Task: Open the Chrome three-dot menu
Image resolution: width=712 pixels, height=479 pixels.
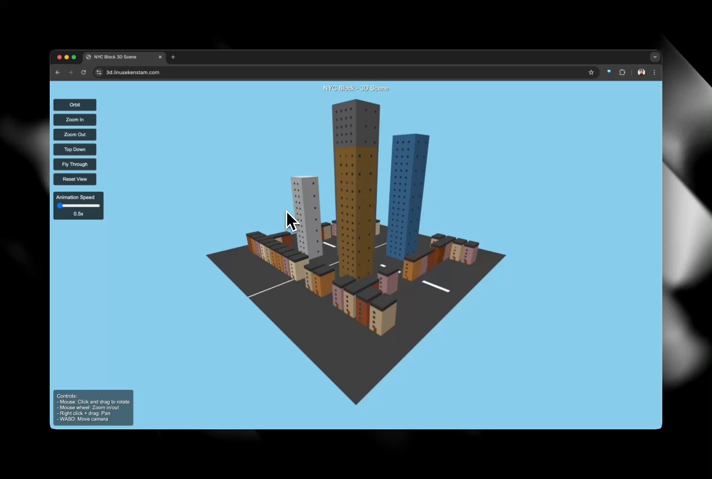Action: (654, 72)
